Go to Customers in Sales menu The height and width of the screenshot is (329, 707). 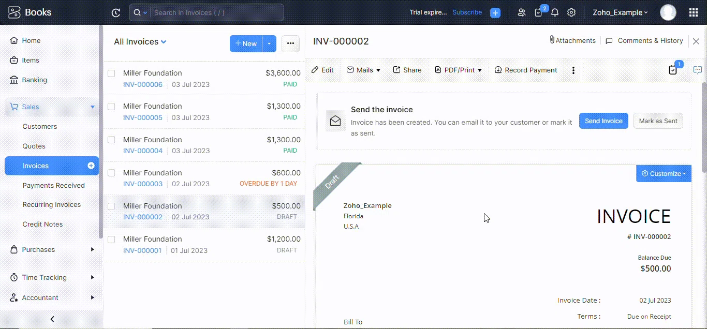pos(40,126)
